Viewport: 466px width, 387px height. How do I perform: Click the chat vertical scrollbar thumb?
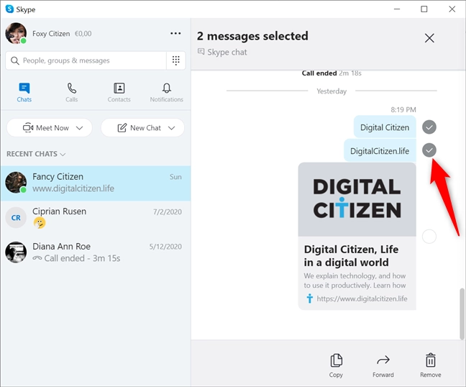point(462,314)
